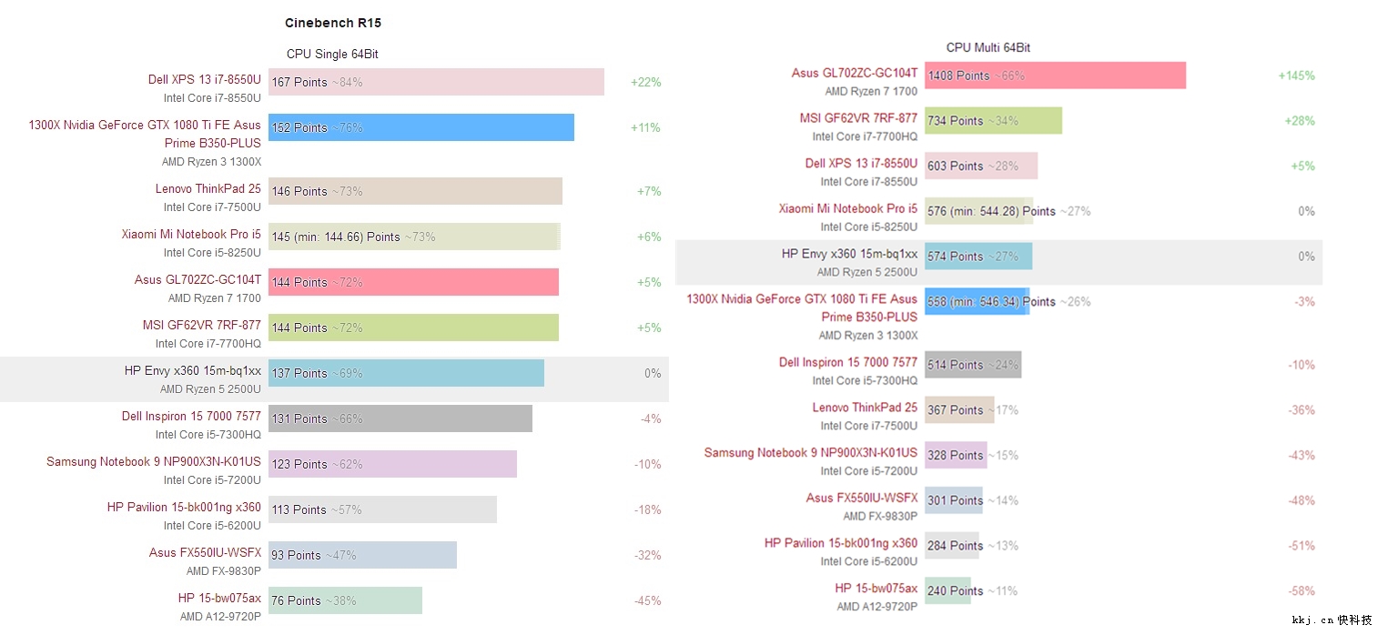Click the 137 Points HP Envy bar
The image size is (1398, 635).
coord(406,373)
